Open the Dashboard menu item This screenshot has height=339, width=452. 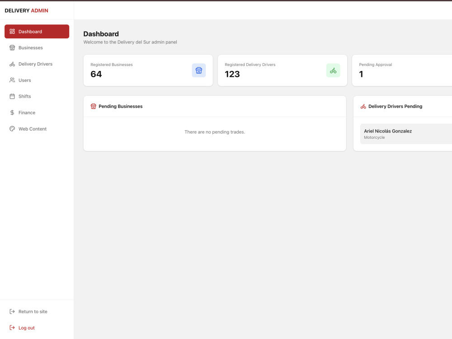37,32
